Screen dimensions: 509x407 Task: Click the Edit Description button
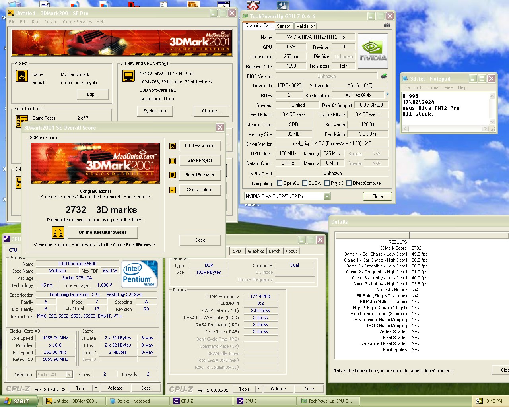(200, 145)
